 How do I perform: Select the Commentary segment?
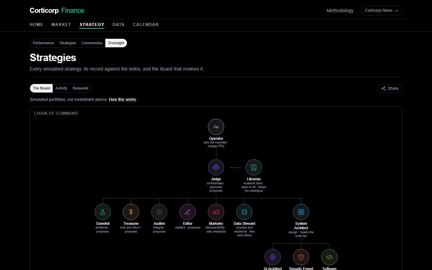(92, 43)
